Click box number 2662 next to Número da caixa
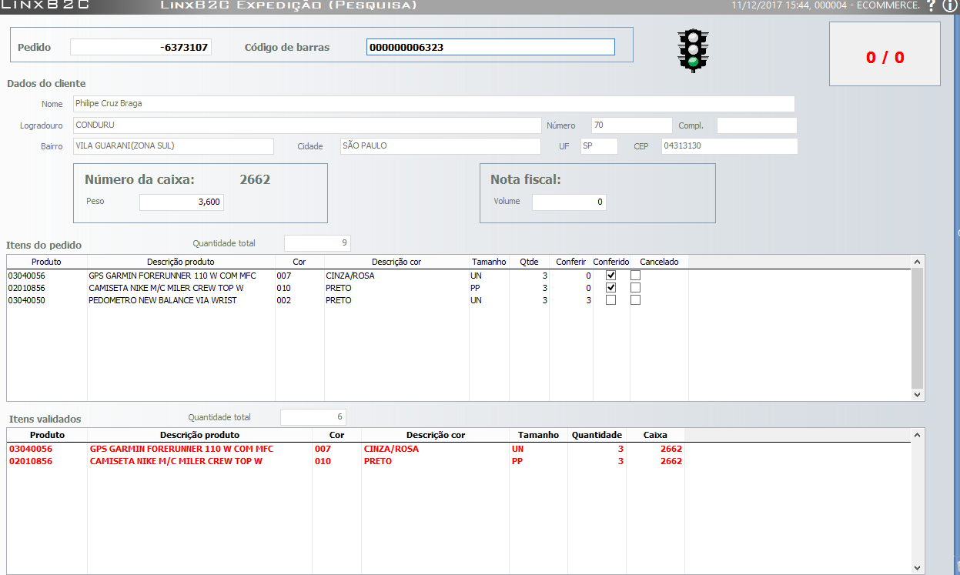960x575 pixels. [255, 180]
